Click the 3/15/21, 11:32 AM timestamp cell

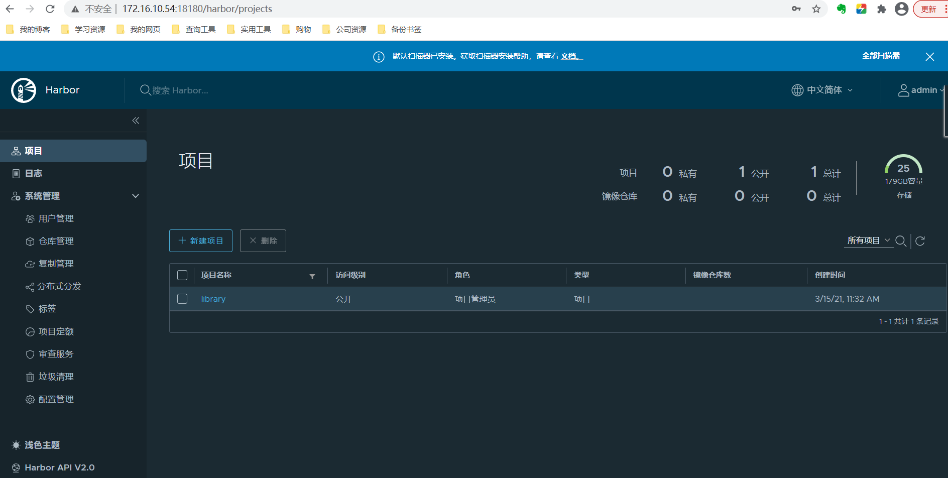(x=847, y=299)
